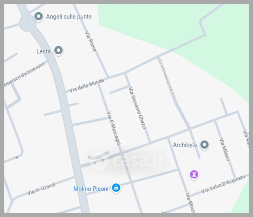Click the roundabout at the top left

click(28, 23)
